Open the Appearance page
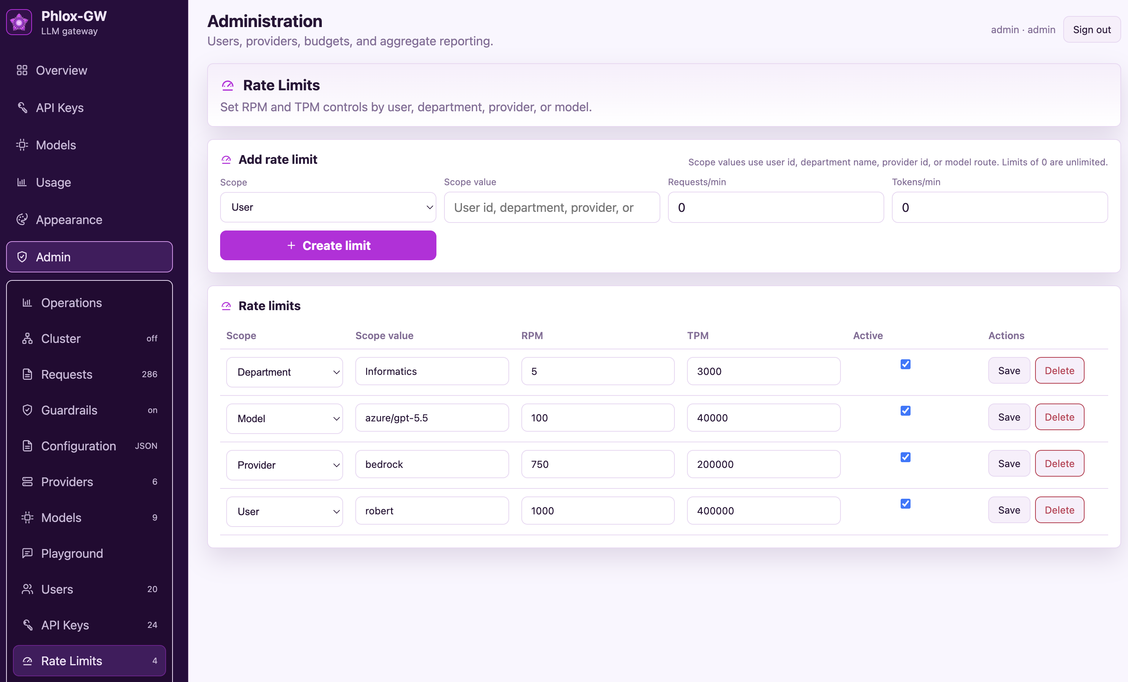The height and width of the screenshot is (682, 1128). click(x=89, y=219)
